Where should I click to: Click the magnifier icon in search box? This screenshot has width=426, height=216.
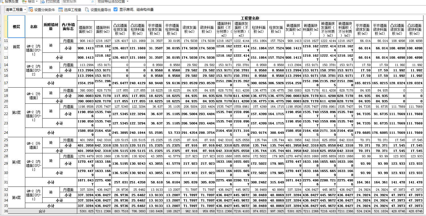click(x=93, y=1)
